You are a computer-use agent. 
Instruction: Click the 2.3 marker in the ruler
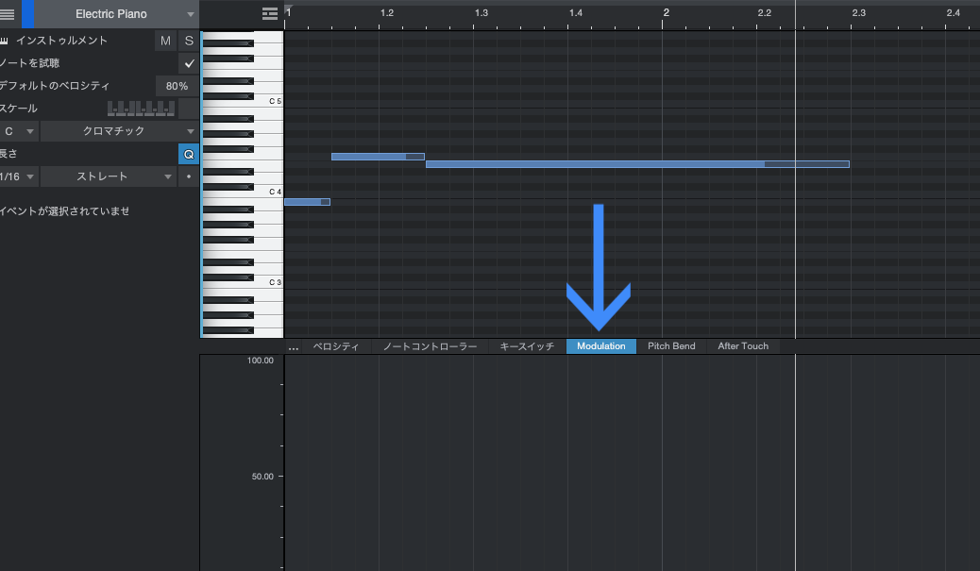click(859, 12)
